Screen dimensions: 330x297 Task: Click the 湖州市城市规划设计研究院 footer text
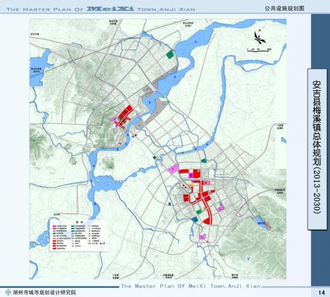pos(44,292)
